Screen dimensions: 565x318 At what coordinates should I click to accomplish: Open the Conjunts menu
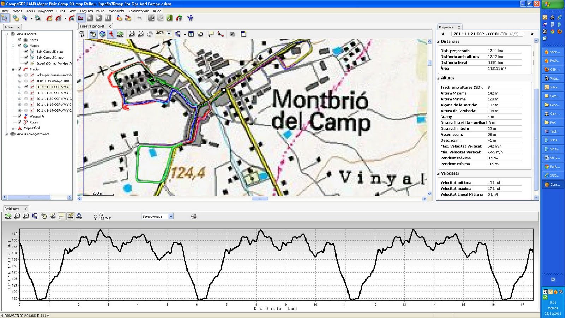pyautogui.click(x=86, y=11)
